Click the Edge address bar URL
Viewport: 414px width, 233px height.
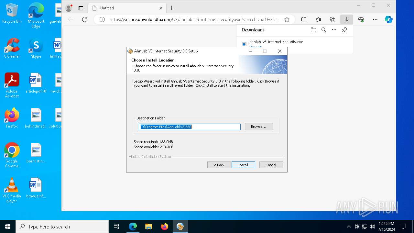pos(194,19)
